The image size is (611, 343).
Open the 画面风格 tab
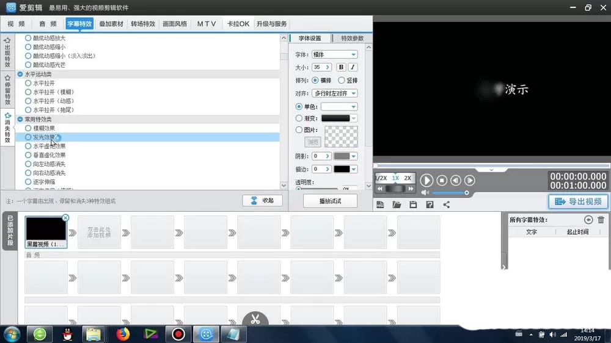pos(175,24)
